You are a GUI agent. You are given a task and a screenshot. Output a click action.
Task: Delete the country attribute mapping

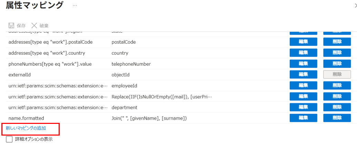[337, 53]
